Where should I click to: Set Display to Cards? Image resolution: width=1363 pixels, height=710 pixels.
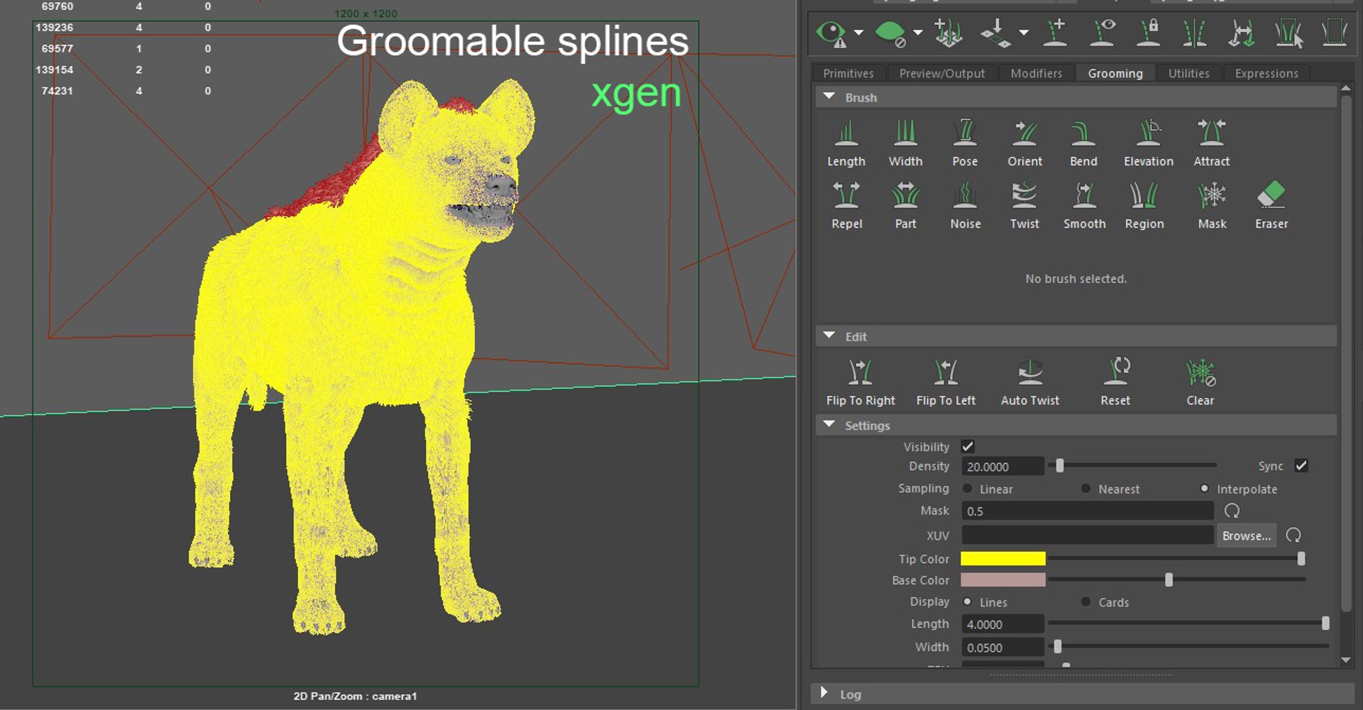point(1085,601)
